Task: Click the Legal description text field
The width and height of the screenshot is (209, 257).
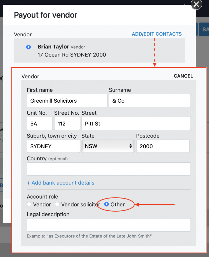Action: click(109, 225)
